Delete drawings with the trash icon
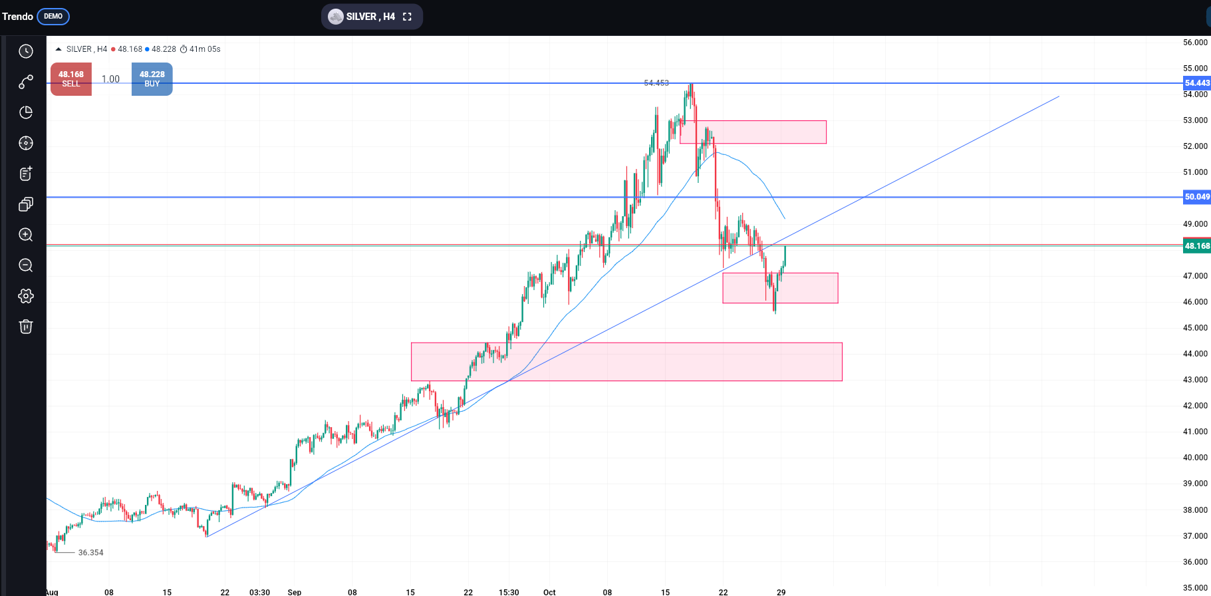The height and width of the screenshot is (596, 1211). click(26, 327)
